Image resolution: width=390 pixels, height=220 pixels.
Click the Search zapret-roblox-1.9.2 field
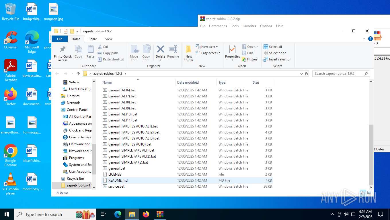click(x=341, y=74)
